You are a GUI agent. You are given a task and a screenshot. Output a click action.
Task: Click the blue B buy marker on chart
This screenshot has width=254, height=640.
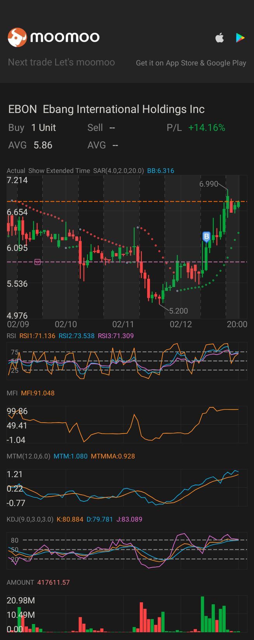point(207,236)
